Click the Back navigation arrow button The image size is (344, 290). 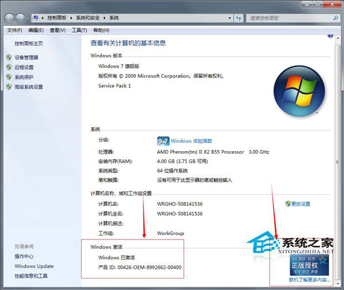click(9, 18)
